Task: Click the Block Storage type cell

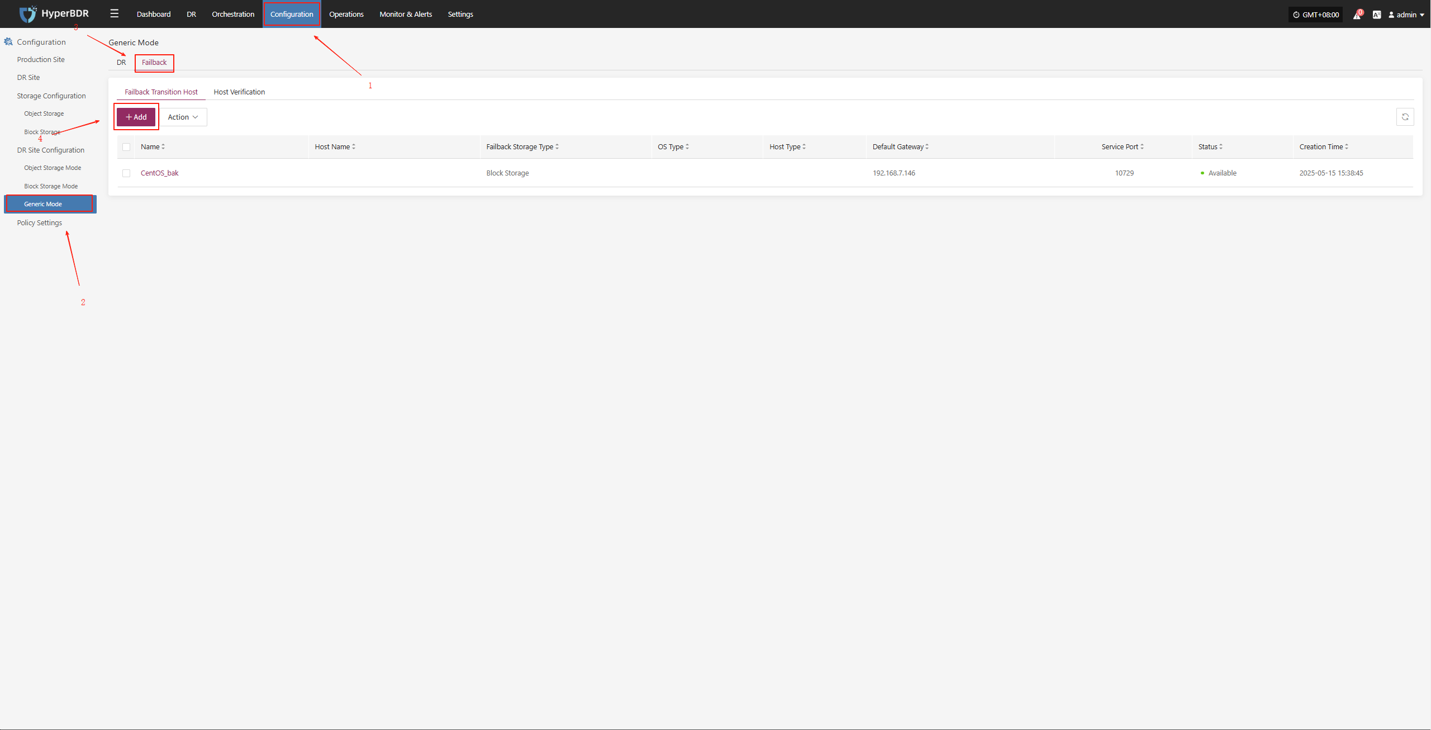Action: point(507,173)
